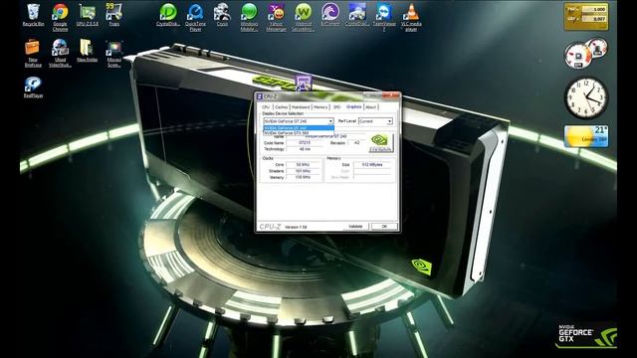This screenshot has height=358, width=637.
Task: Click the analog clock desktop gadget
Action: [586, 97]
